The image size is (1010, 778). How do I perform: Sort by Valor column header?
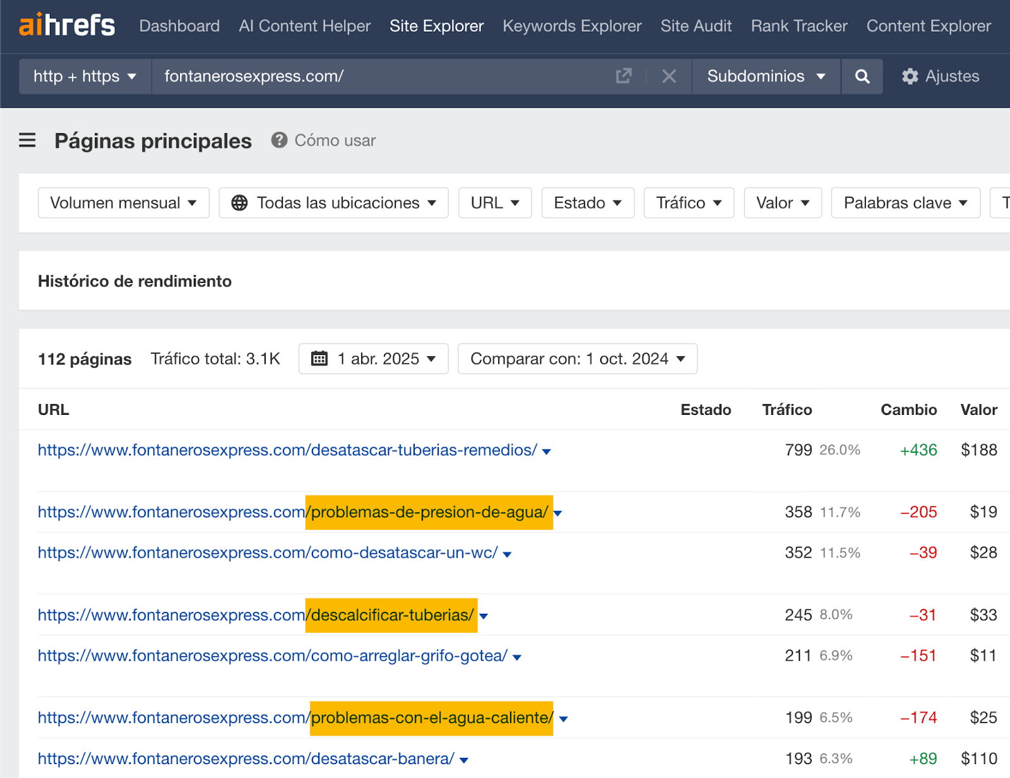978,410
